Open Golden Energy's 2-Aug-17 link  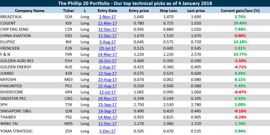point(107,67)
